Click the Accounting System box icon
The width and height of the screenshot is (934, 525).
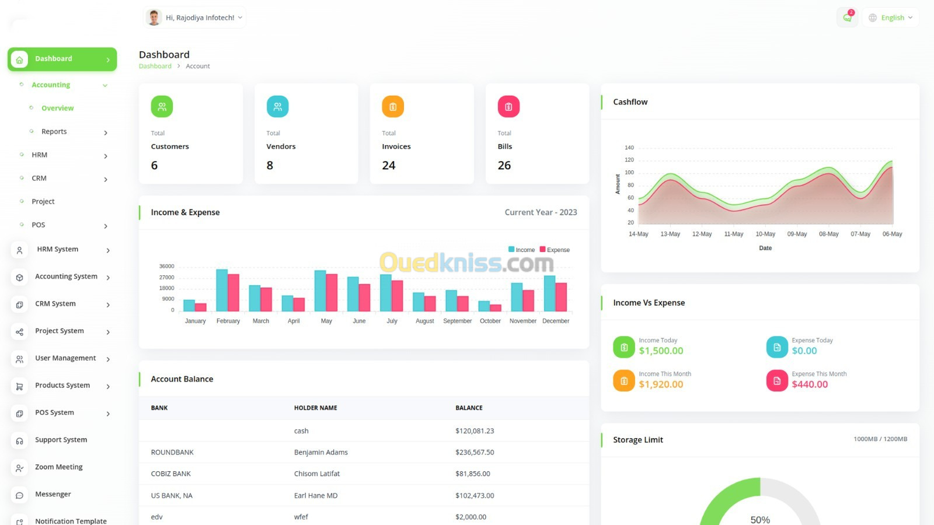(x=19, y=278)
